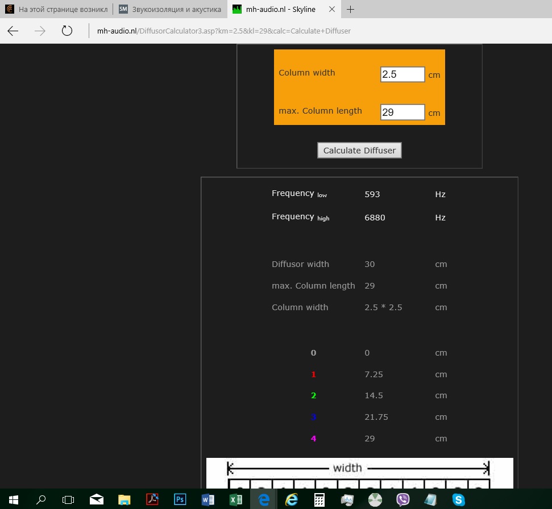This screenshot has width=552, height=509.
Task: Open Excel from the taskbar
Action: click(x=235, y=499)
